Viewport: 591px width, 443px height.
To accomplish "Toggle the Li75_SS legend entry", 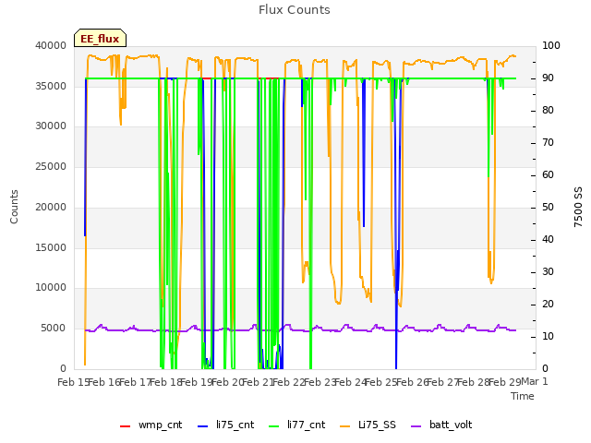I will (x=368, y=425).
